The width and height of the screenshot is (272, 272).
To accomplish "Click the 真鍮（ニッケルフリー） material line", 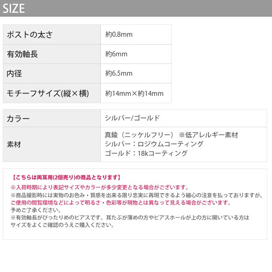I will 138,135.
